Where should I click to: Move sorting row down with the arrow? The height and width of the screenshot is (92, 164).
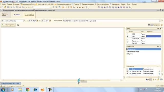[x=159, y=74]
